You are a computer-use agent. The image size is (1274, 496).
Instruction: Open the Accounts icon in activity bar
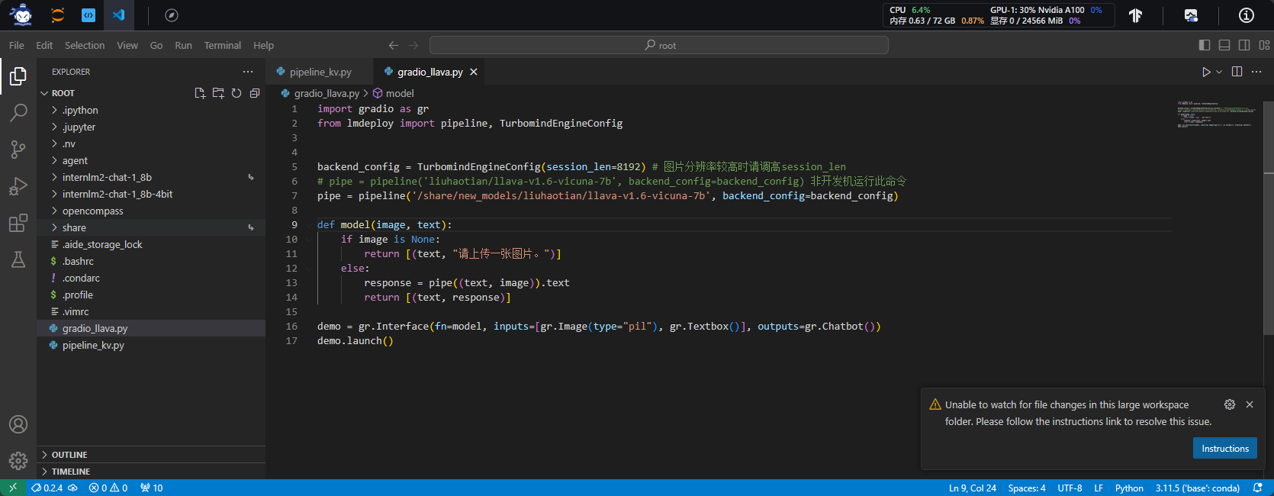pyautogui.click(x=18, y=424)
